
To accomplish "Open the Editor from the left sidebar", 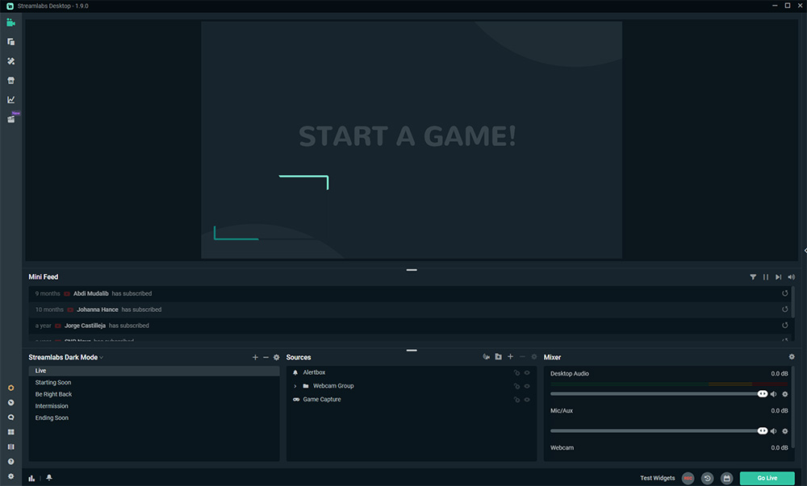I will click(11, 23).
